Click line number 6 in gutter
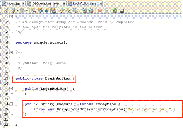The width and height of the screenshot is (183, 128). 7,42
